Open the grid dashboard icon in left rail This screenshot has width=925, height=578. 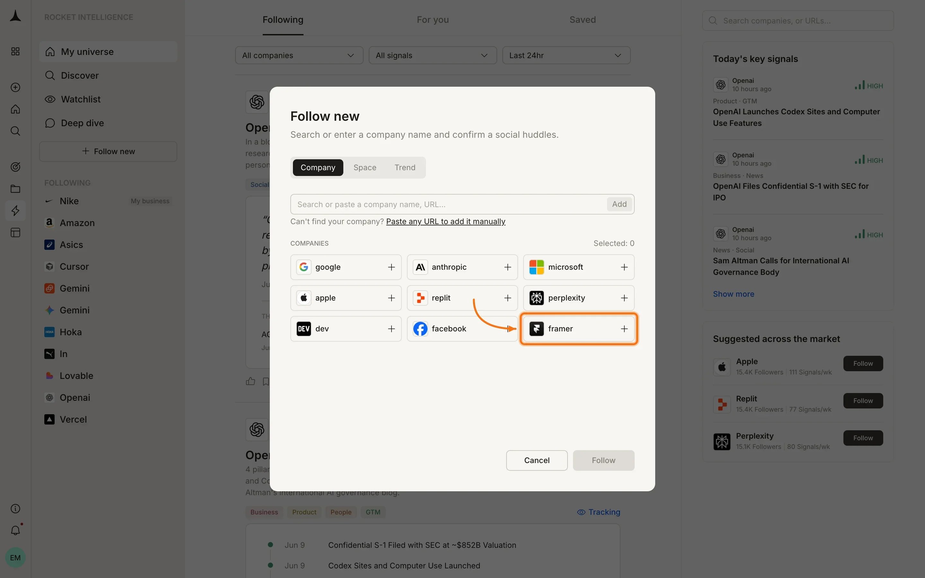(x=15, y=51)
